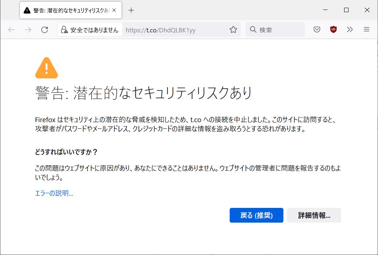Click the insecure lock icon in address bar
Screen dimensions: 378x255
pos(64,30)
